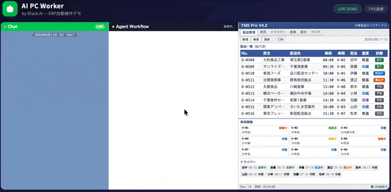Click the 配送先 column header
This screenshot has width=391, height=192.
(295, 53)
